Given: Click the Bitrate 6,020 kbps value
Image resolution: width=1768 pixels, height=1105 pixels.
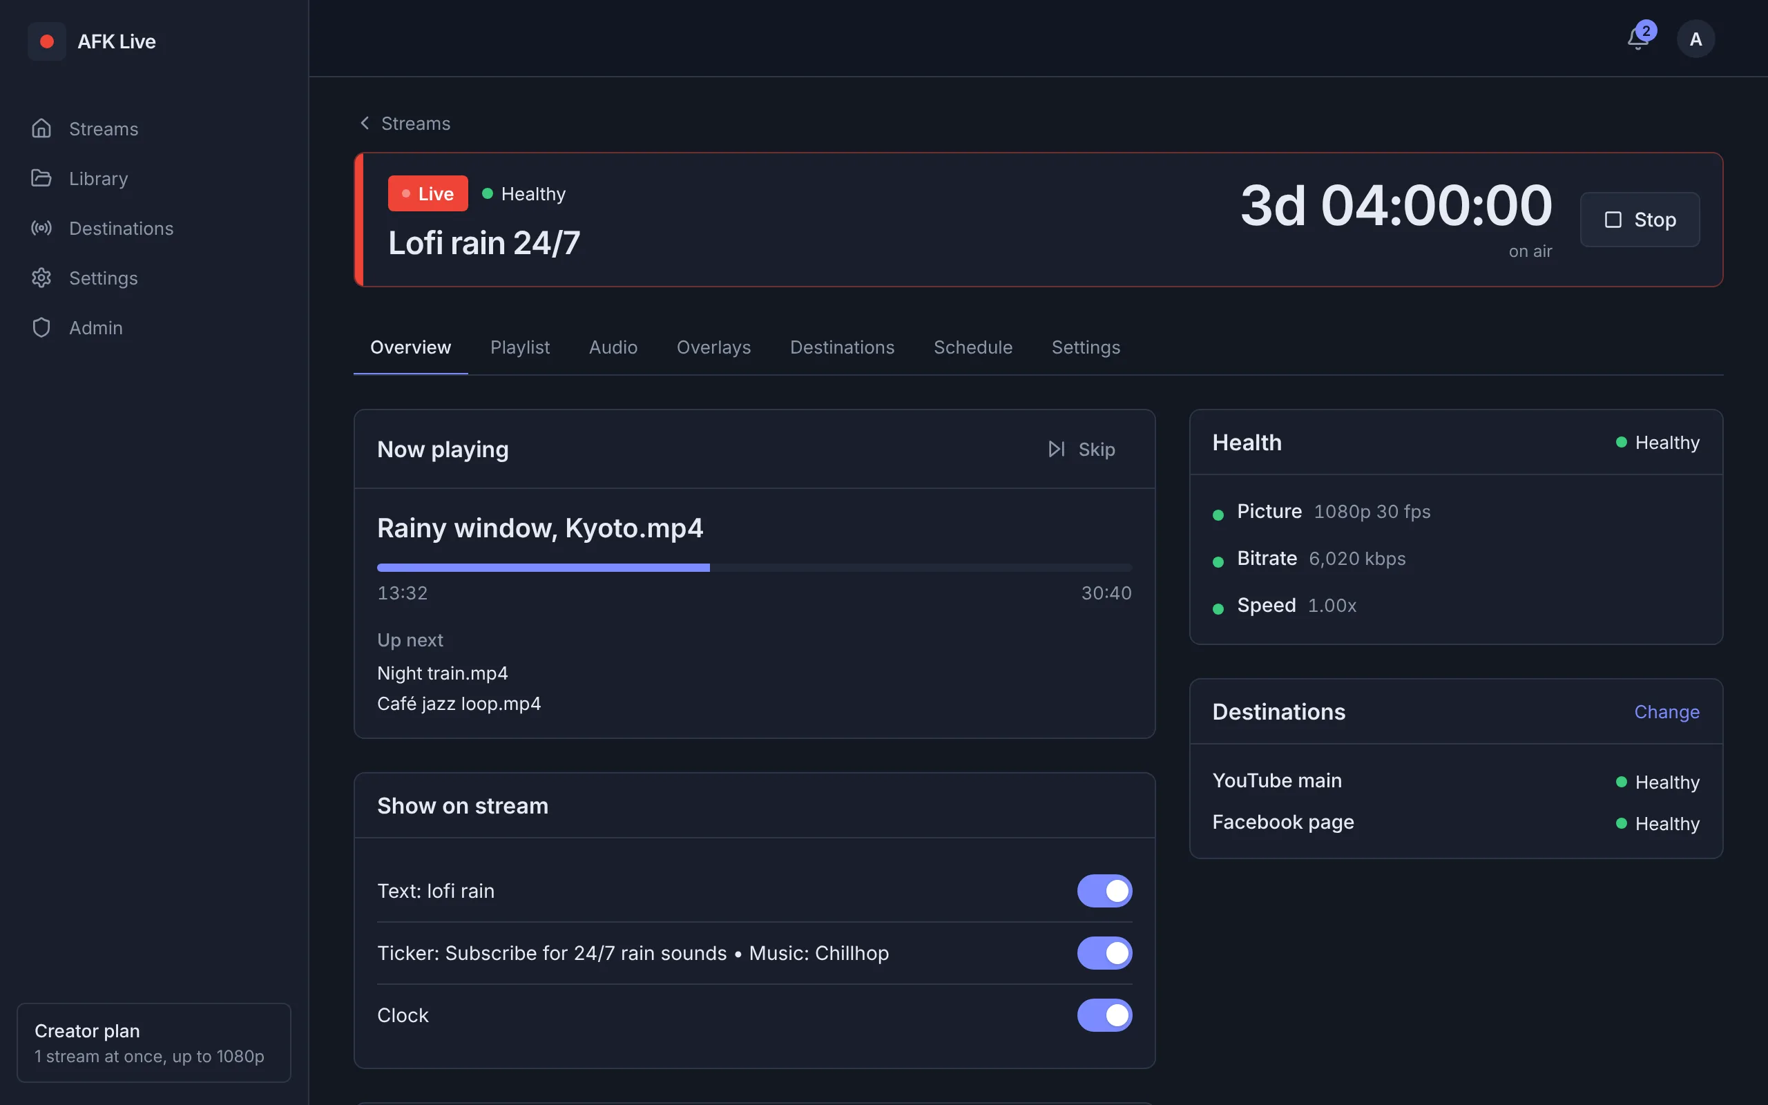Looking at the screenshot, I should coord(1356,559).
